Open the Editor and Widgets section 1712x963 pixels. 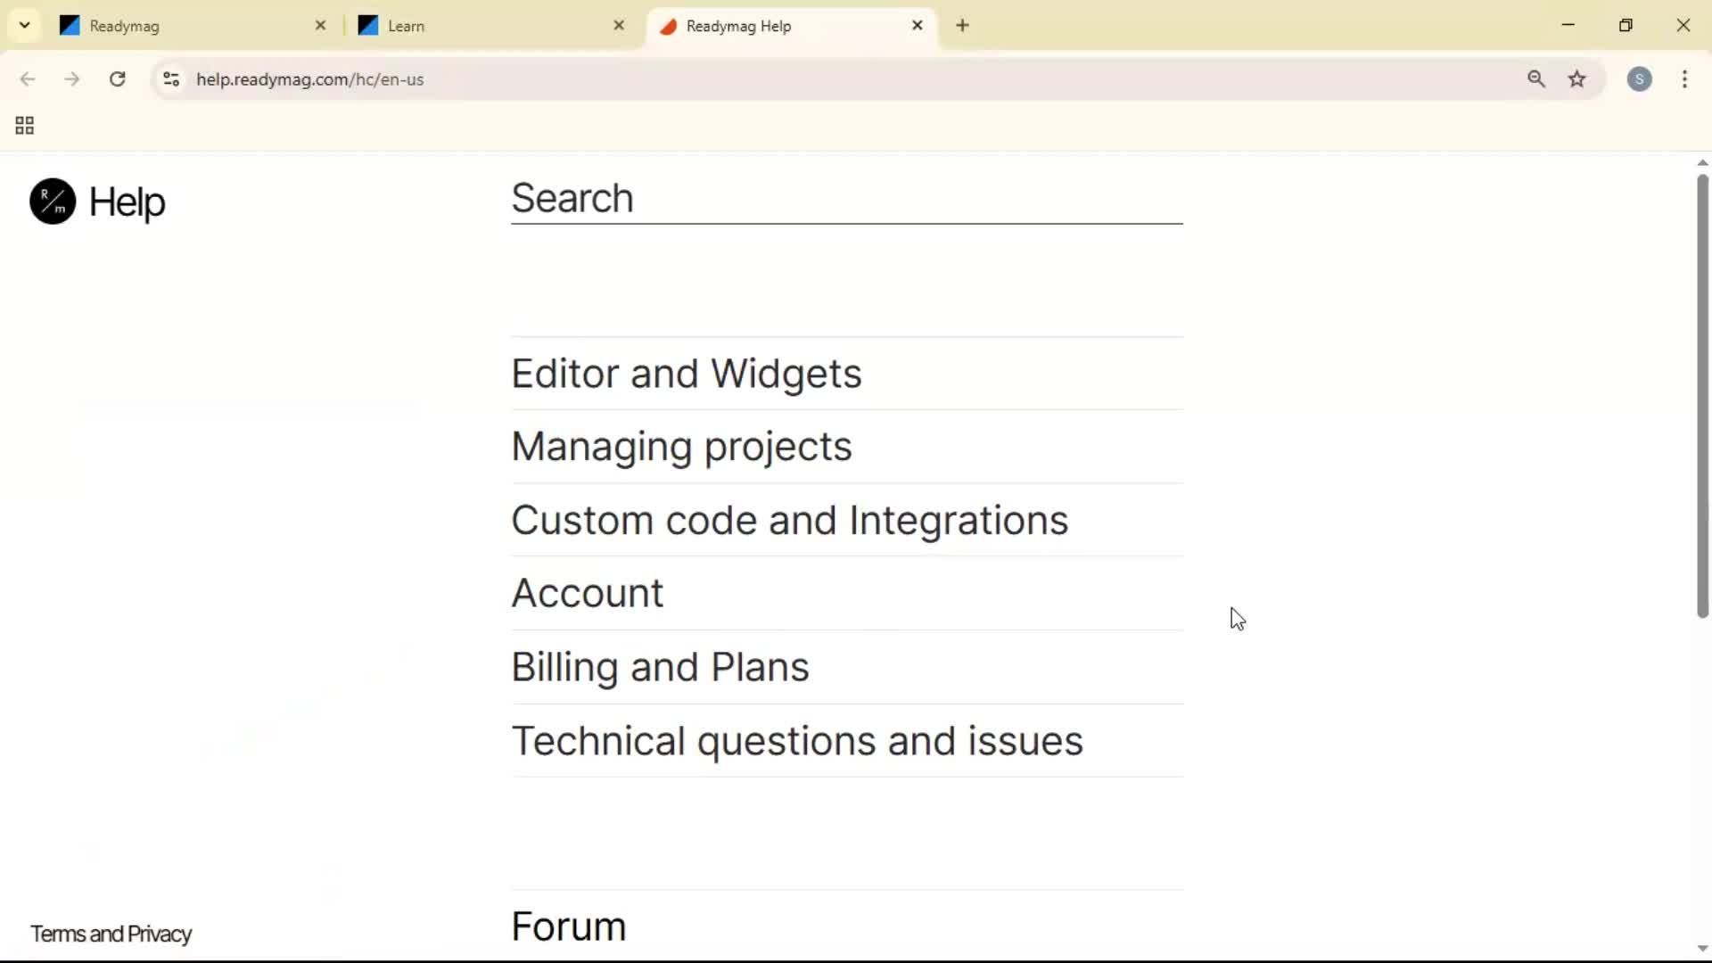point(686,374)
